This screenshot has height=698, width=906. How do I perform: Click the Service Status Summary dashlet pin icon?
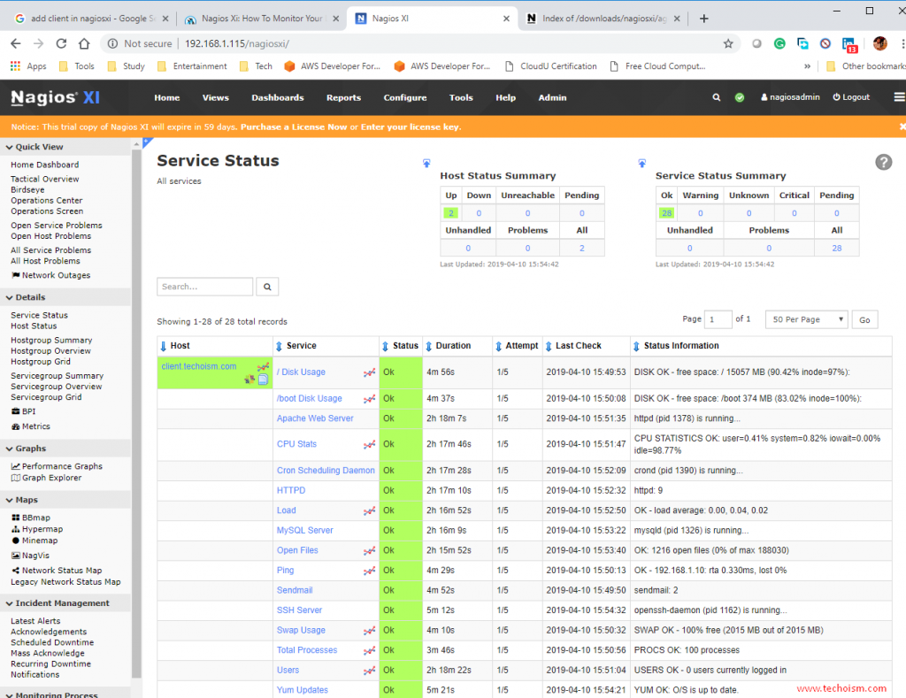[x=642, y=164]
